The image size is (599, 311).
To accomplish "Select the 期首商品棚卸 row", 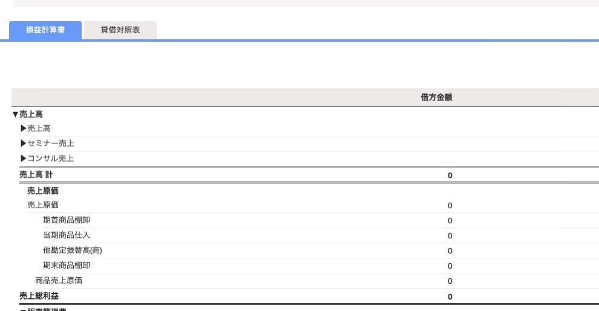I will pos(321,220).
